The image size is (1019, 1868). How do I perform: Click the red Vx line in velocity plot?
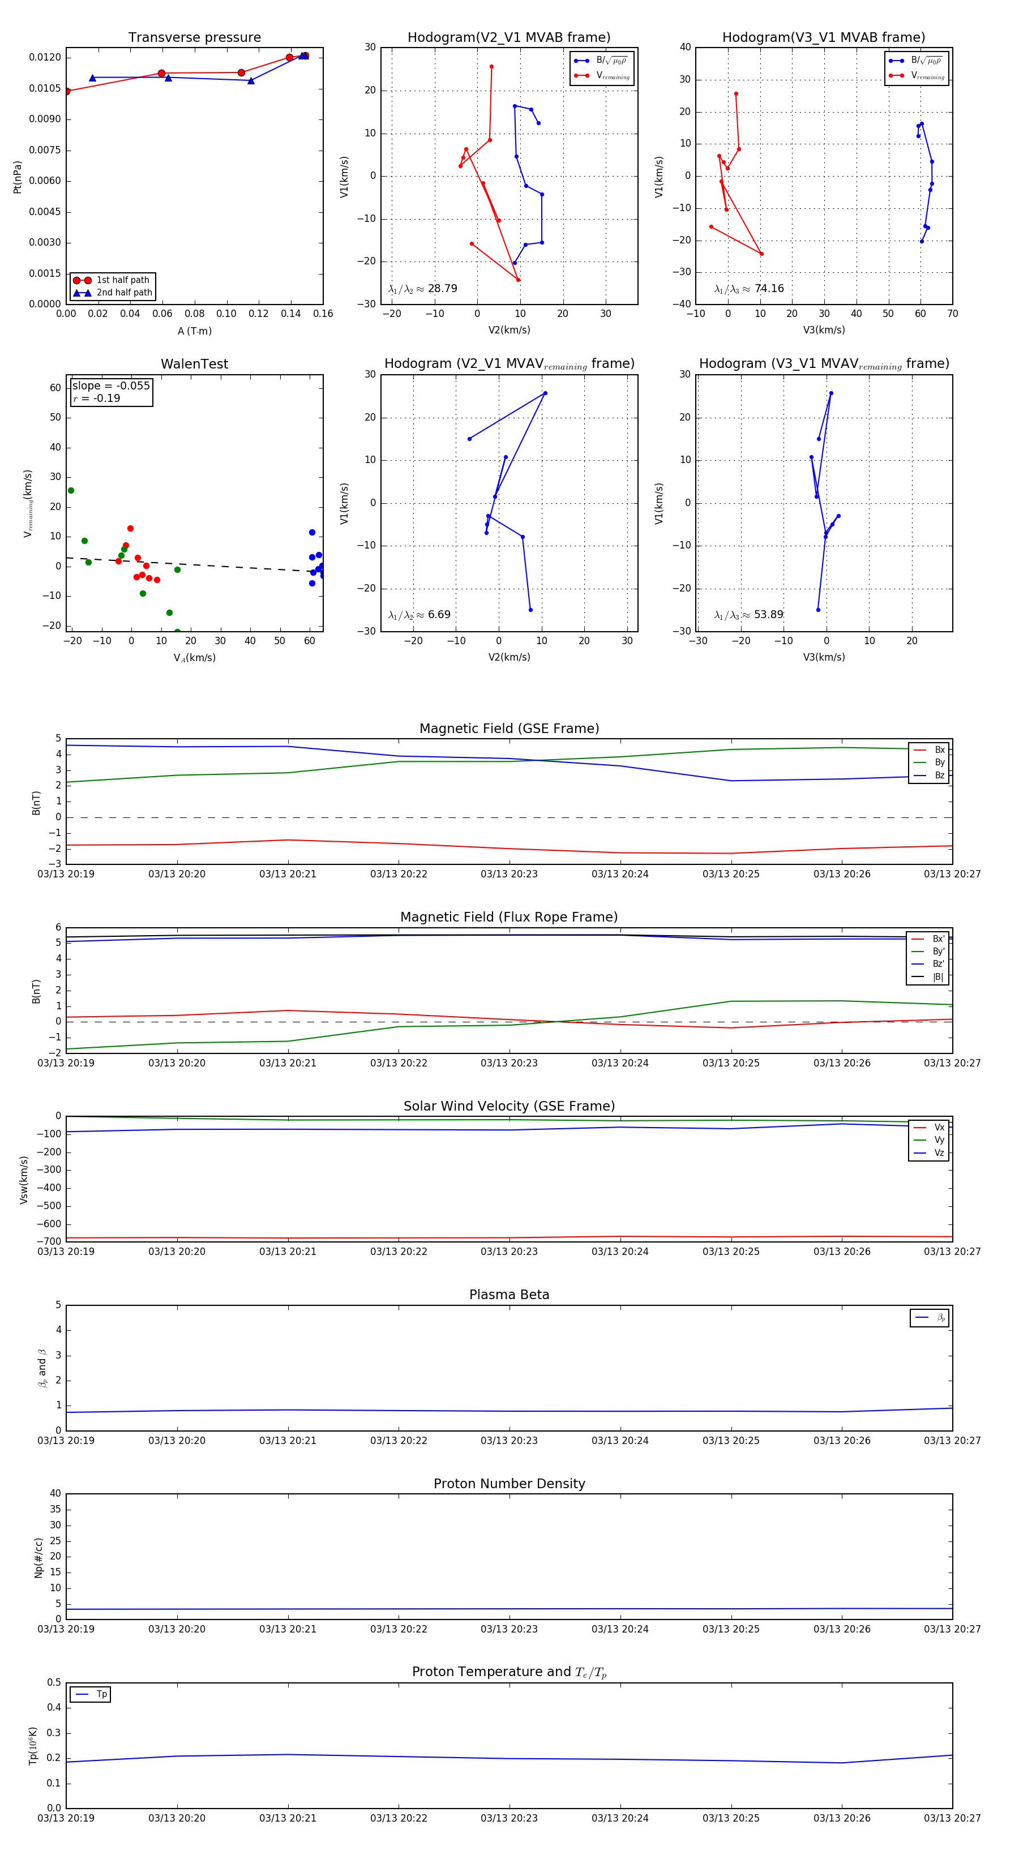[508, 1238]
